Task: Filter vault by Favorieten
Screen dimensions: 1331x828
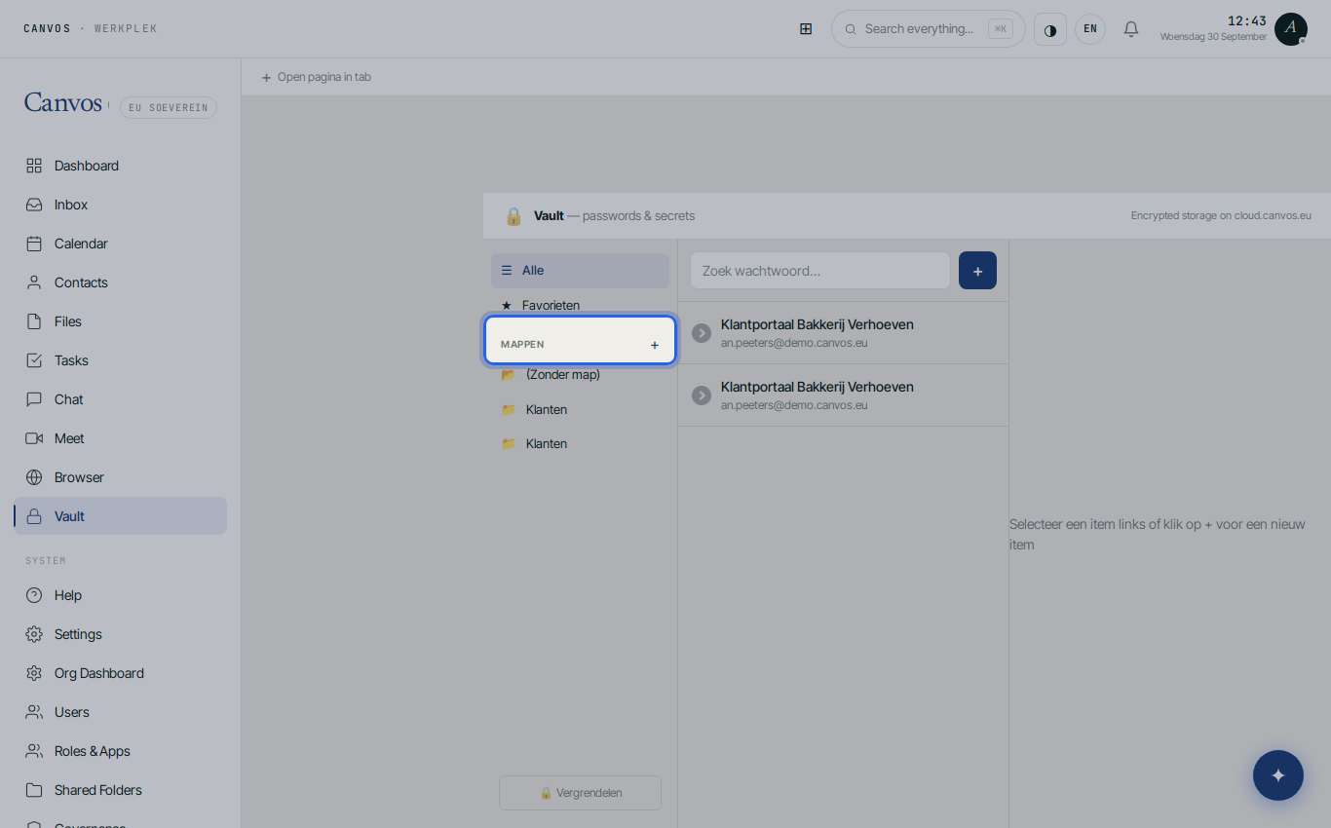Action: pyautogui.click(x=580, y=305)
